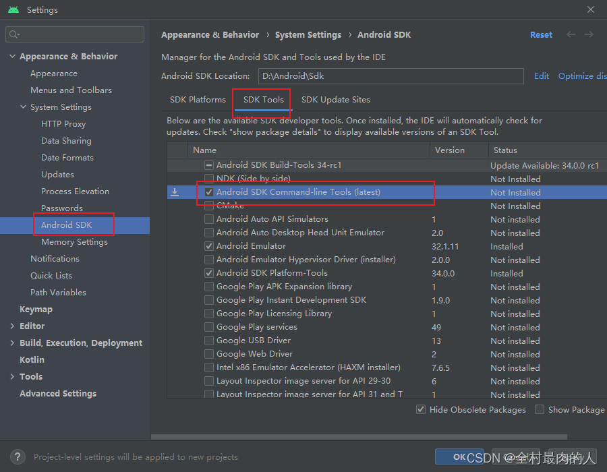
Task: Click the Optimize disk space link
Action: point(582,76)
